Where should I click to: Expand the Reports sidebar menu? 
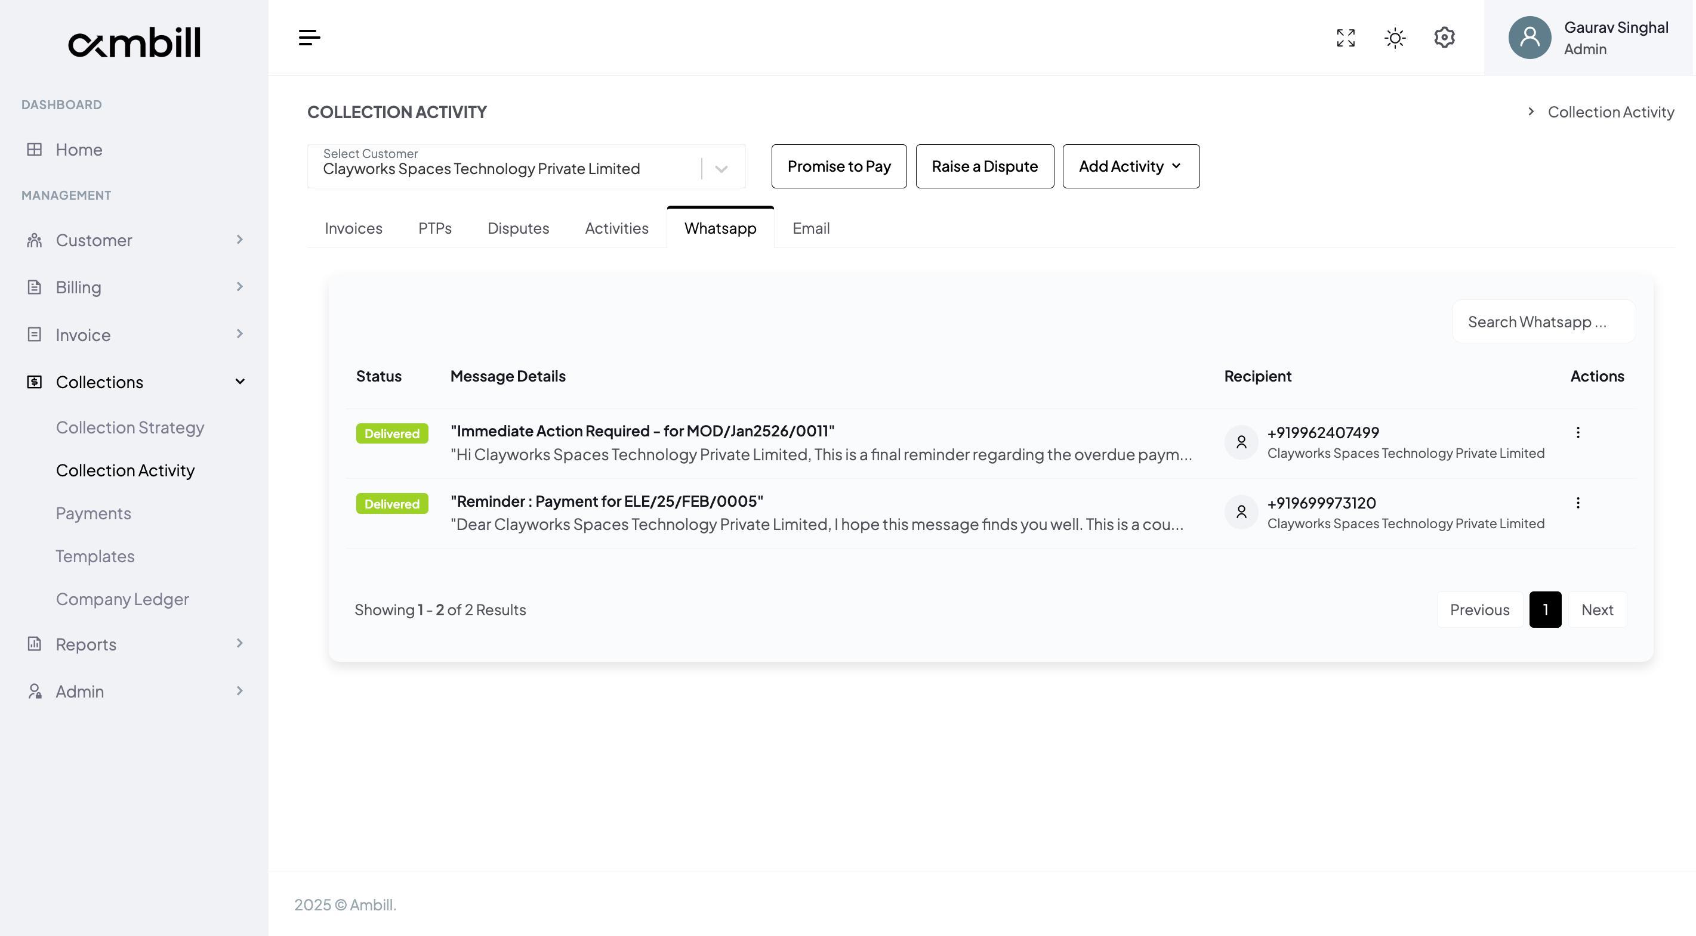point(240,643)
